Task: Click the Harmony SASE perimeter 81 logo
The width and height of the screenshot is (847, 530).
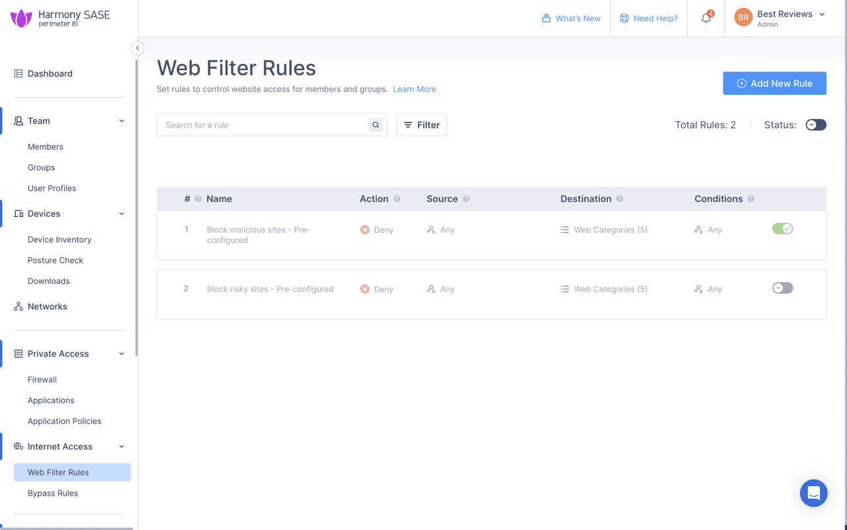Action: click(58, 18)
